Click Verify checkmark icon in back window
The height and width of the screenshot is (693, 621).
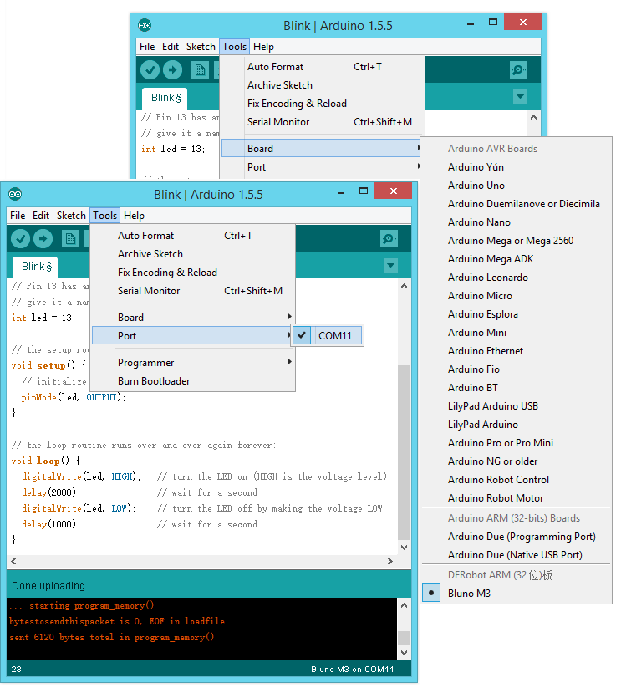(x=150, y=70)
